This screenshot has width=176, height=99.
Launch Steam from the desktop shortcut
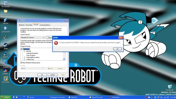point(5,46)
